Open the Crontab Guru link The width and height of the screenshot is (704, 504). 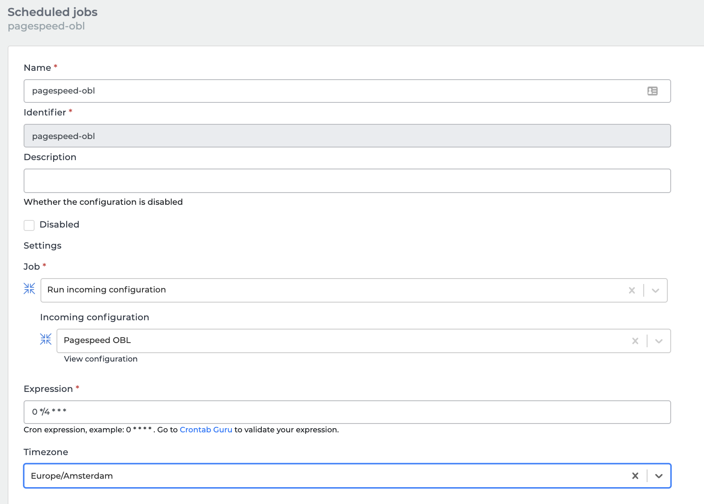(x=206, y=429)
